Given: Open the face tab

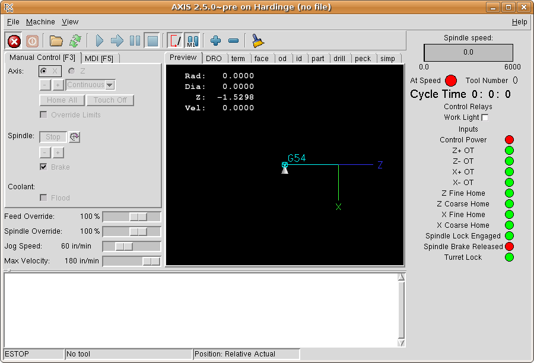Looking at the screenshot, I should point(262,59).
